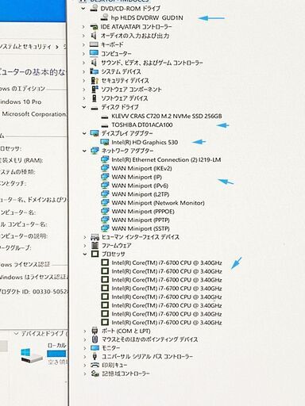Click the セキュリティ デバイス key icon
305x406 pixels.
(95, 80)
